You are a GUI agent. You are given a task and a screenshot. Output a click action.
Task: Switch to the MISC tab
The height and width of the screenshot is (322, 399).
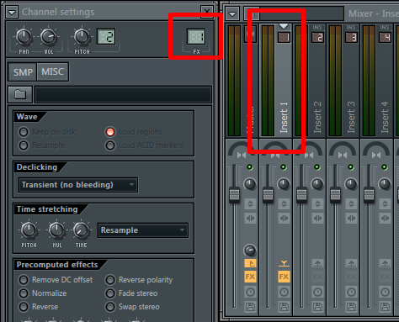click(x=52, y=71)
